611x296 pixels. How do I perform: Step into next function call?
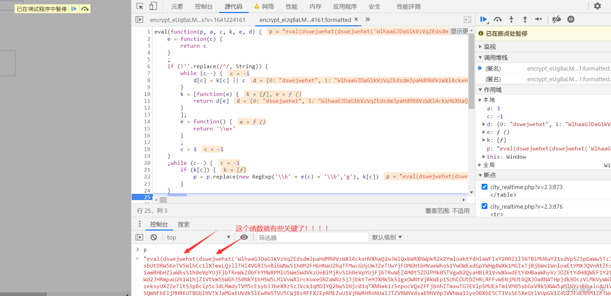click(x=511, y=19)
